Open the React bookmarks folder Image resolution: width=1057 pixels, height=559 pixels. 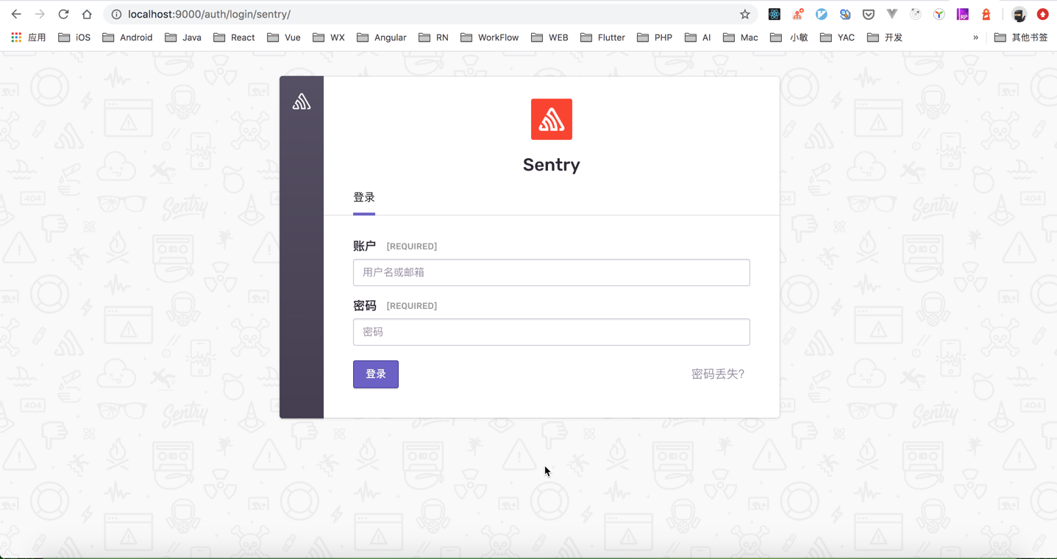pos(234,37)
